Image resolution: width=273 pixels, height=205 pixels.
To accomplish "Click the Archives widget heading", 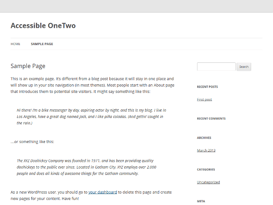I will [x=204, y=138].
